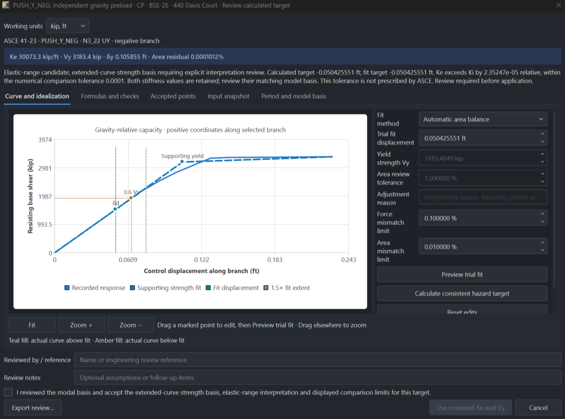This screenshot has width=565, height=419.
Task: Click the right panel vertical scrollbar
Action: pyautogui.click(x=554, y=199)
